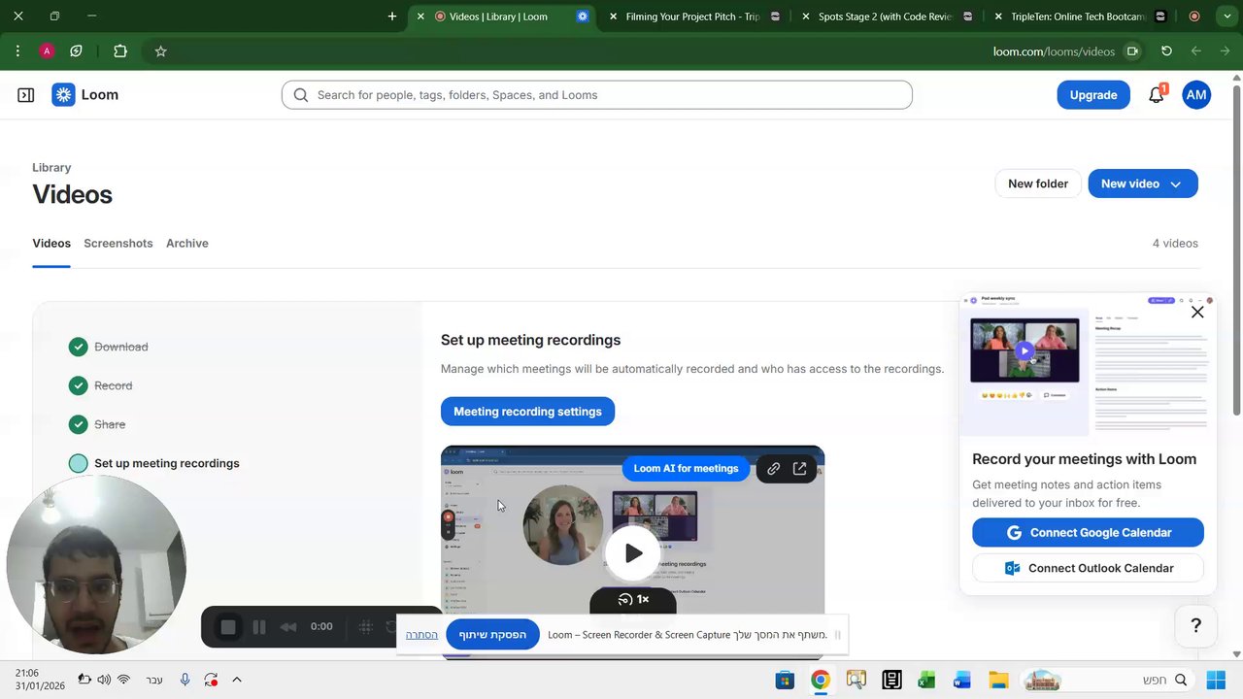Open the notifications bell
Viewport: 1243px width, 699px height.
(x=1157, y=95)
